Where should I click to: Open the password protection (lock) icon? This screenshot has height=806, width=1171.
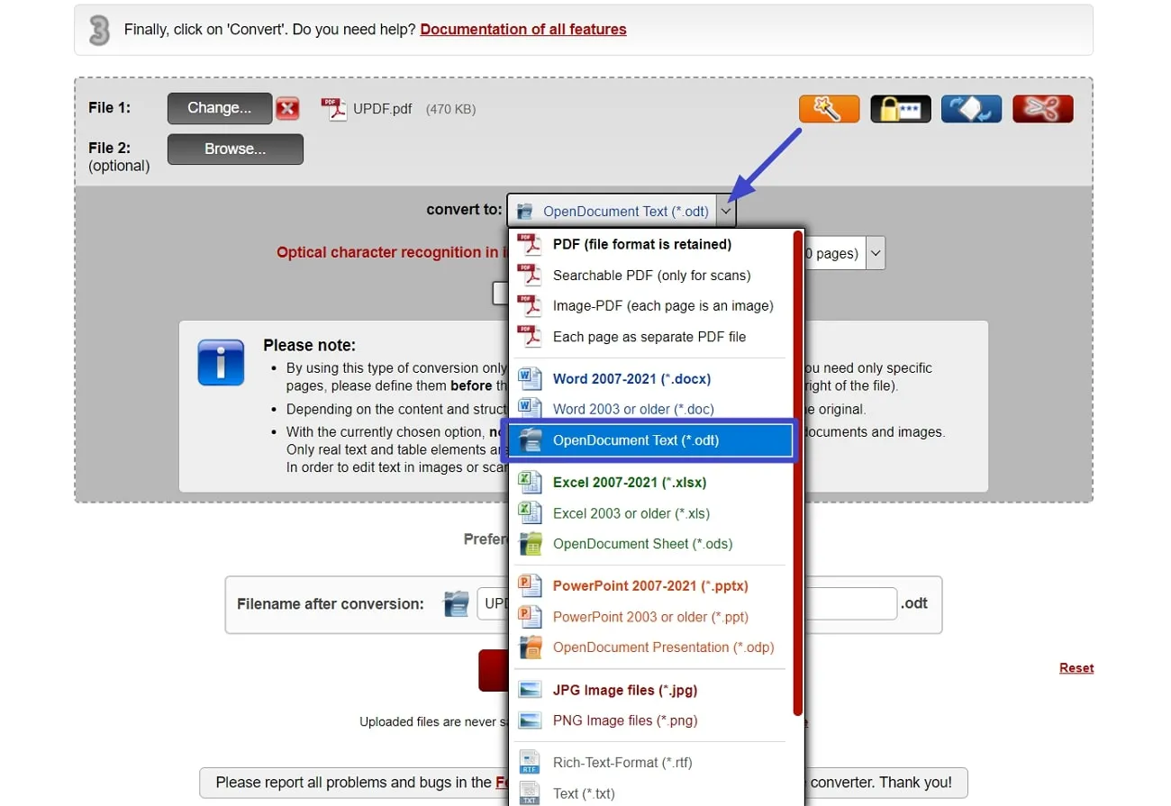pyautogui.click(x=900, y=108)
